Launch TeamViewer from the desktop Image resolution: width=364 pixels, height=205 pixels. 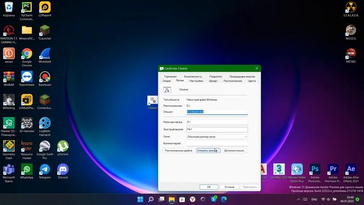click(x=27, y=79)
